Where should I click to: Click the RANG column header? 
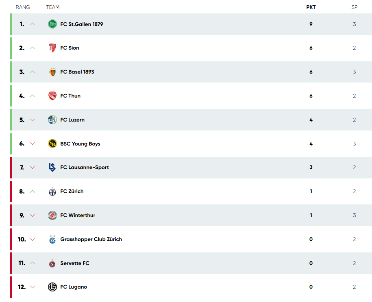(23, 7)
